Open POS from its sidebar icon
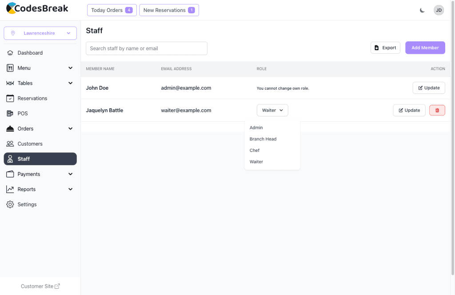Image resolution: width=455 pixels, height=295 pixels. [x=10, y=113]
